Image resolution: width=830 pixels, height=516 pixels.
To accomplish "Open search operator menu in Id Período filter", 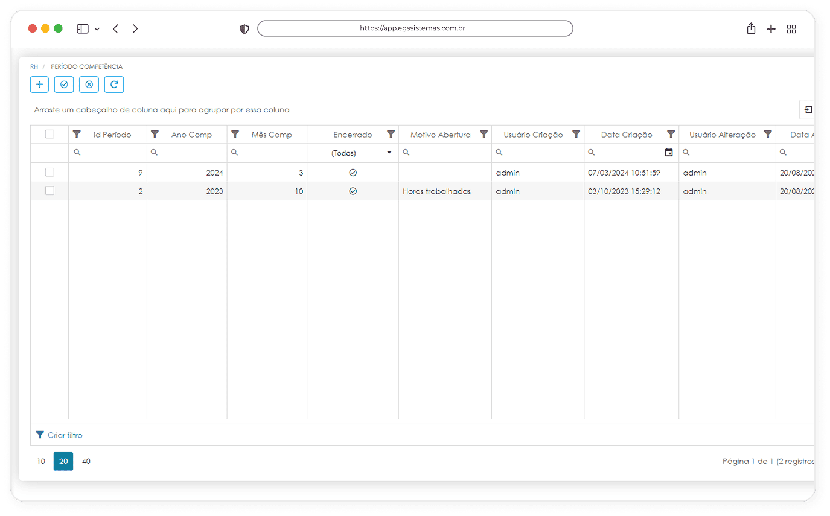I will [x=77, y=153].
